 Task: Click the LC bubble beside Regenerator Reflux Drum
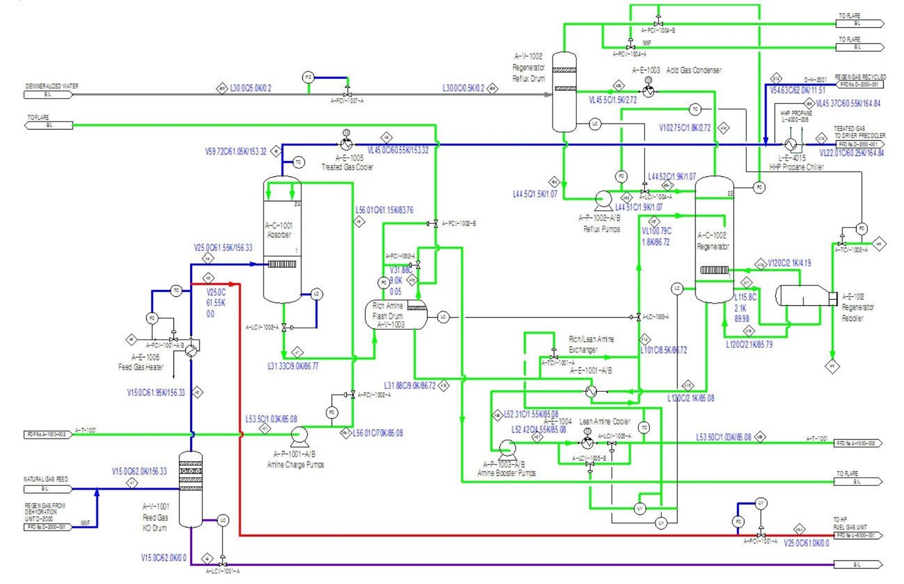594,123
